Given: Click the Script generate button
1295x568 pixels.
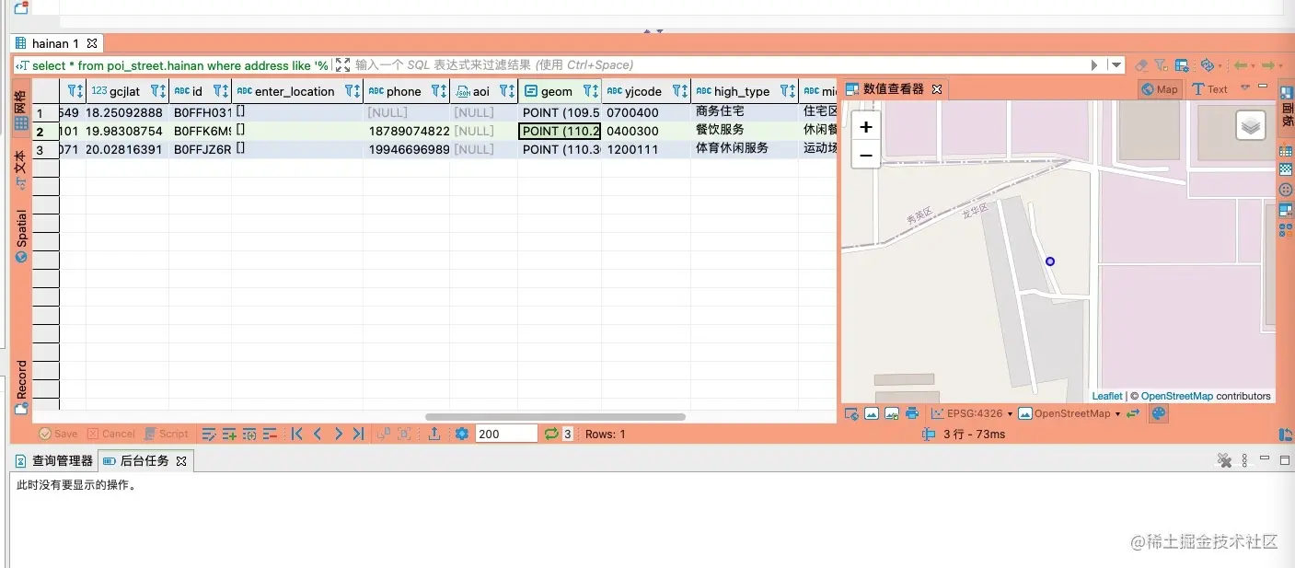Looking at the screenshot, I should (166, 434).
